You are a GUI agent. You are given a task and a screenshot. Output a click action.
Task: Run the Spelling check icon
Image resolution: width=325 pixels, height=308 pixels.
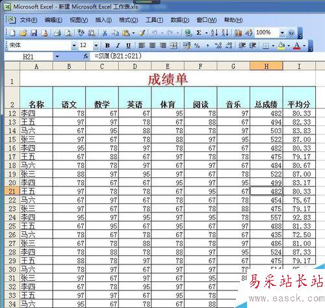click(81, 33)
